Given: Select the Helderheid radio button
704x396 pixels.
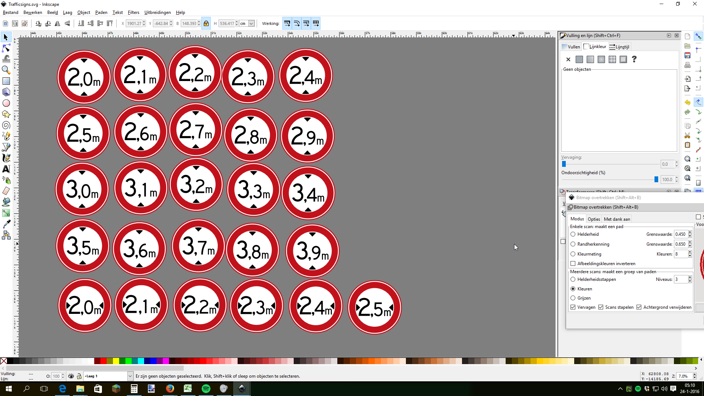Looking at the screenshot, I should tap(573, 234).
